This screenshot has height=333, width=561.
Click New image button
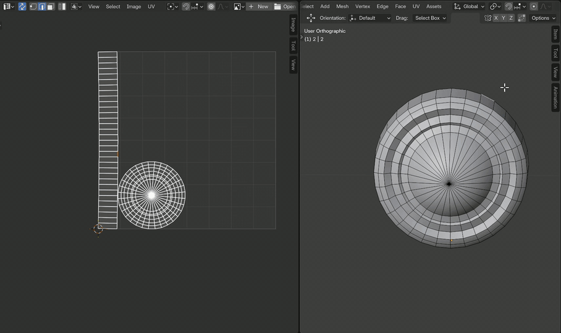[x=259, y=6]
